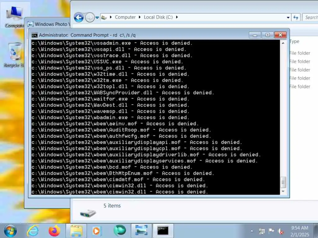The height and width of the screenshot is (238, 318).
Task: Select Computer in the address breadcrumb
Action: (x=125, y=17)
